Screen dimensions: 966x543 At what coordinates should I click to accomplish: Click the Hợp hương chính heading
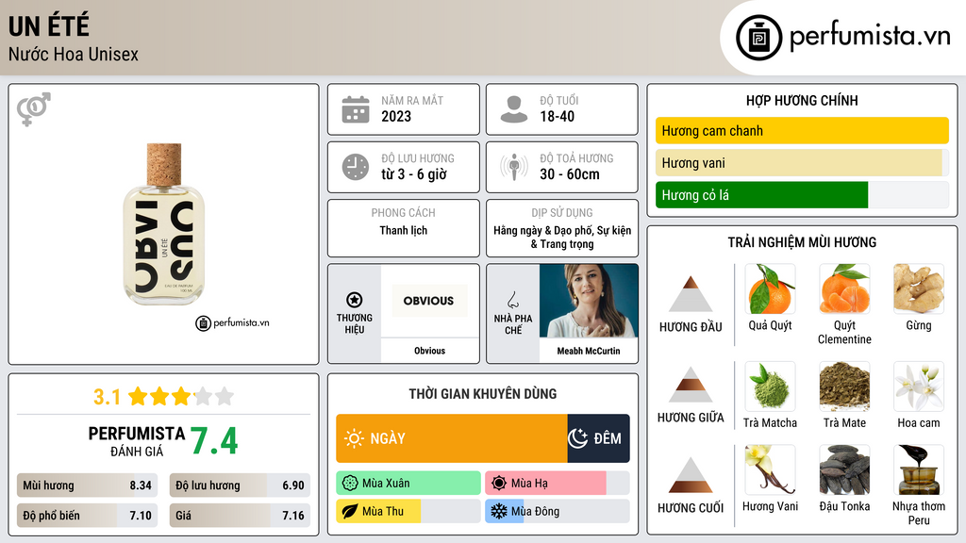coord(802,100)
